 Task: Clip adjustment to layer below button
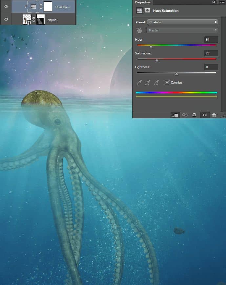(x=175, y=115)
